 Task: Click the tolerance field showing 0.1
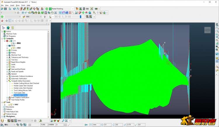(107, 125)
